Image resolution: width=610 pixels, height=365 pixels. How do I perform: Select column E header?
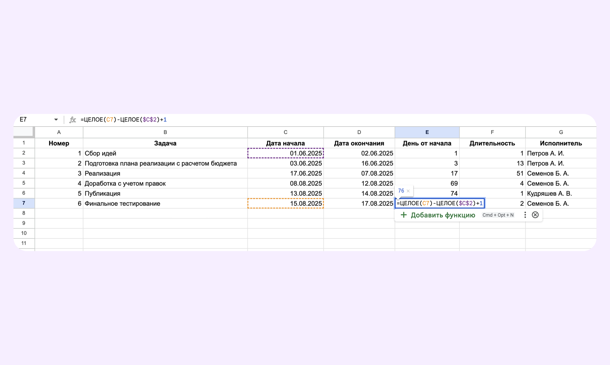[427, 132]
